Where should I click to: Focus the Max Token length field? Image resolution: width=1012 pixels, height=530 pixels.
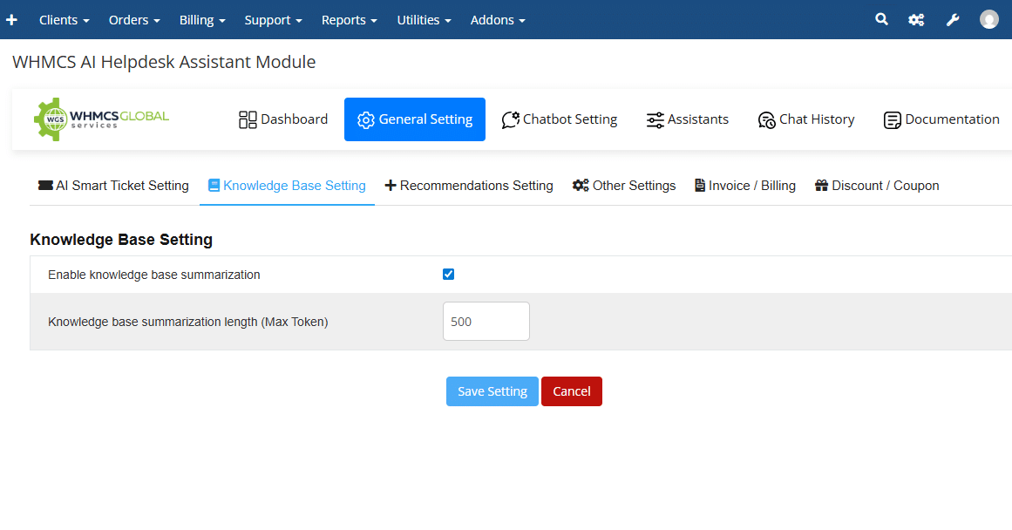click(486, 322)
